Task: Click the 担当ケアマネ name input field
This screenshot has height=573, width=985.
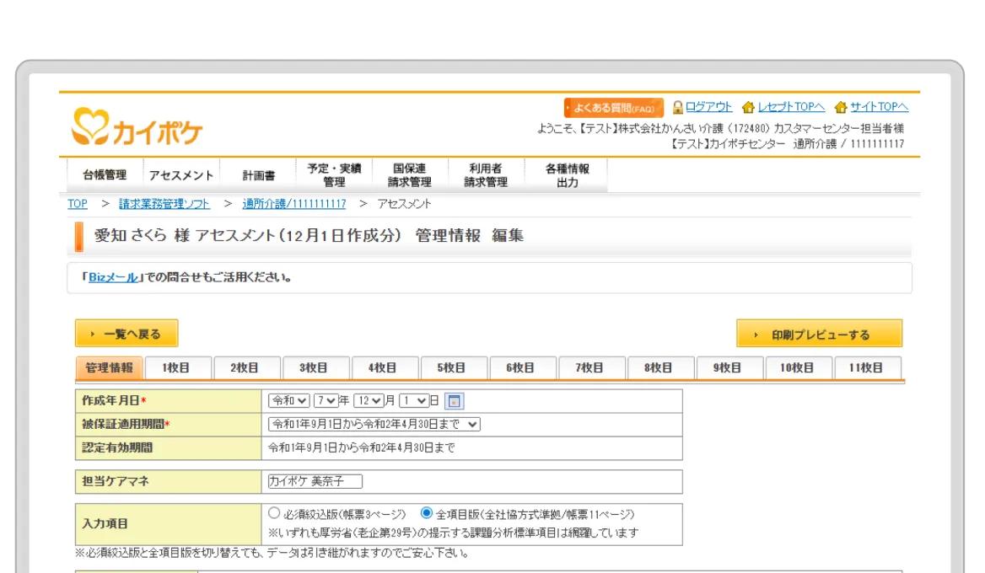Action: [x=315, y=481]
